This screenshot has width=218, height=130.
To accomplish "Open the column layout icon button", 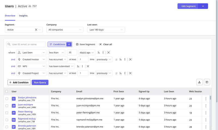I will click(207, 82).
